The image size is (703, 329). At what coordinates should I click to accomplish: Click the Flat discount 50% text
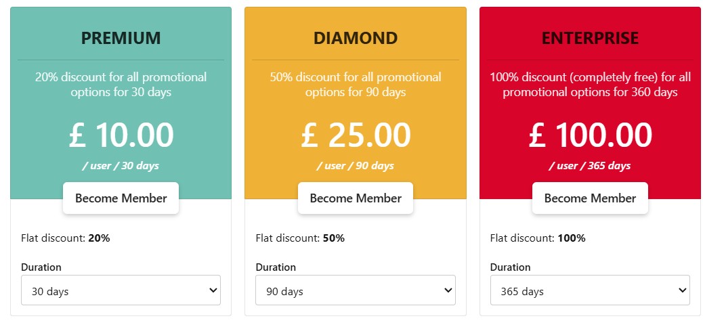click(300, 238)
